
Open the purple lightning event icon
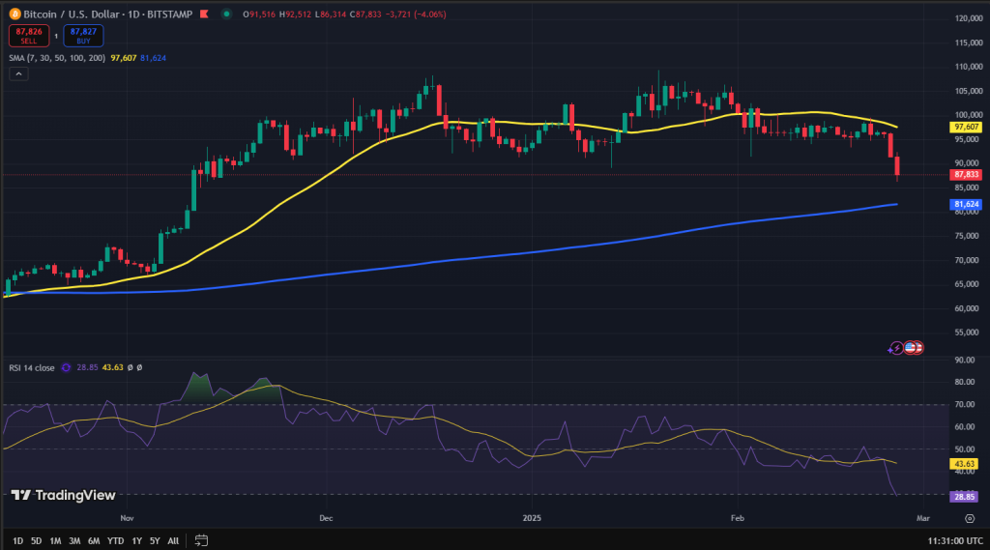pyautogui.click(x=896, y=348)
